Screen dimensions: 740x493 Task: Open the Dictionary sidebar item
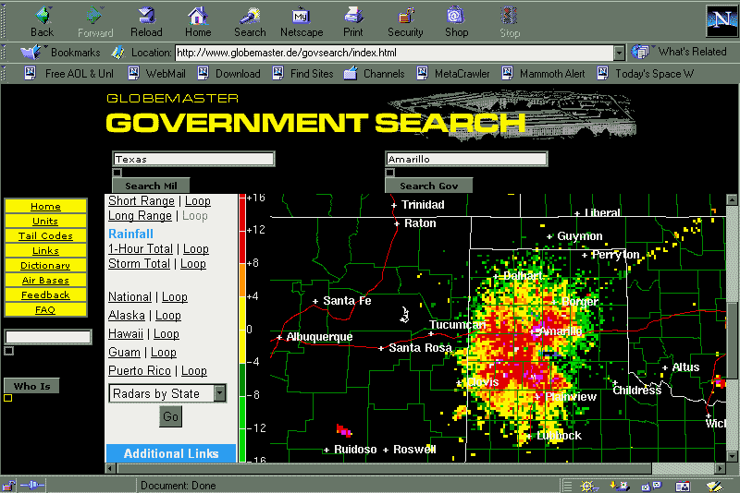(x=45, y=265)
